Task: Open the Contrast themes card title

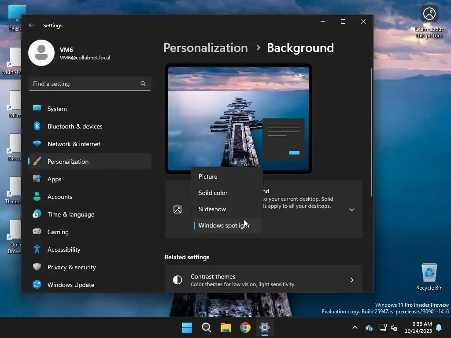Action: click(x=213, y=276)
